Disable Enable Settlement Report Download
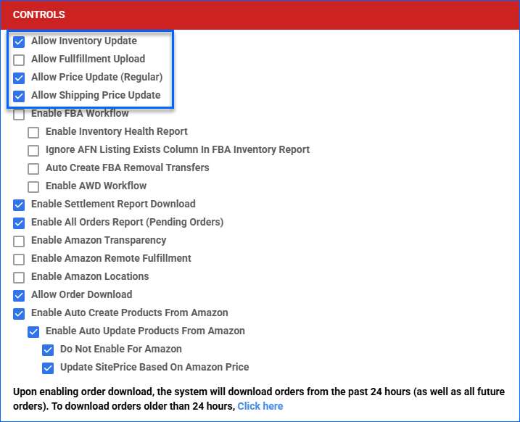520x422 pixels. point(19,204)
